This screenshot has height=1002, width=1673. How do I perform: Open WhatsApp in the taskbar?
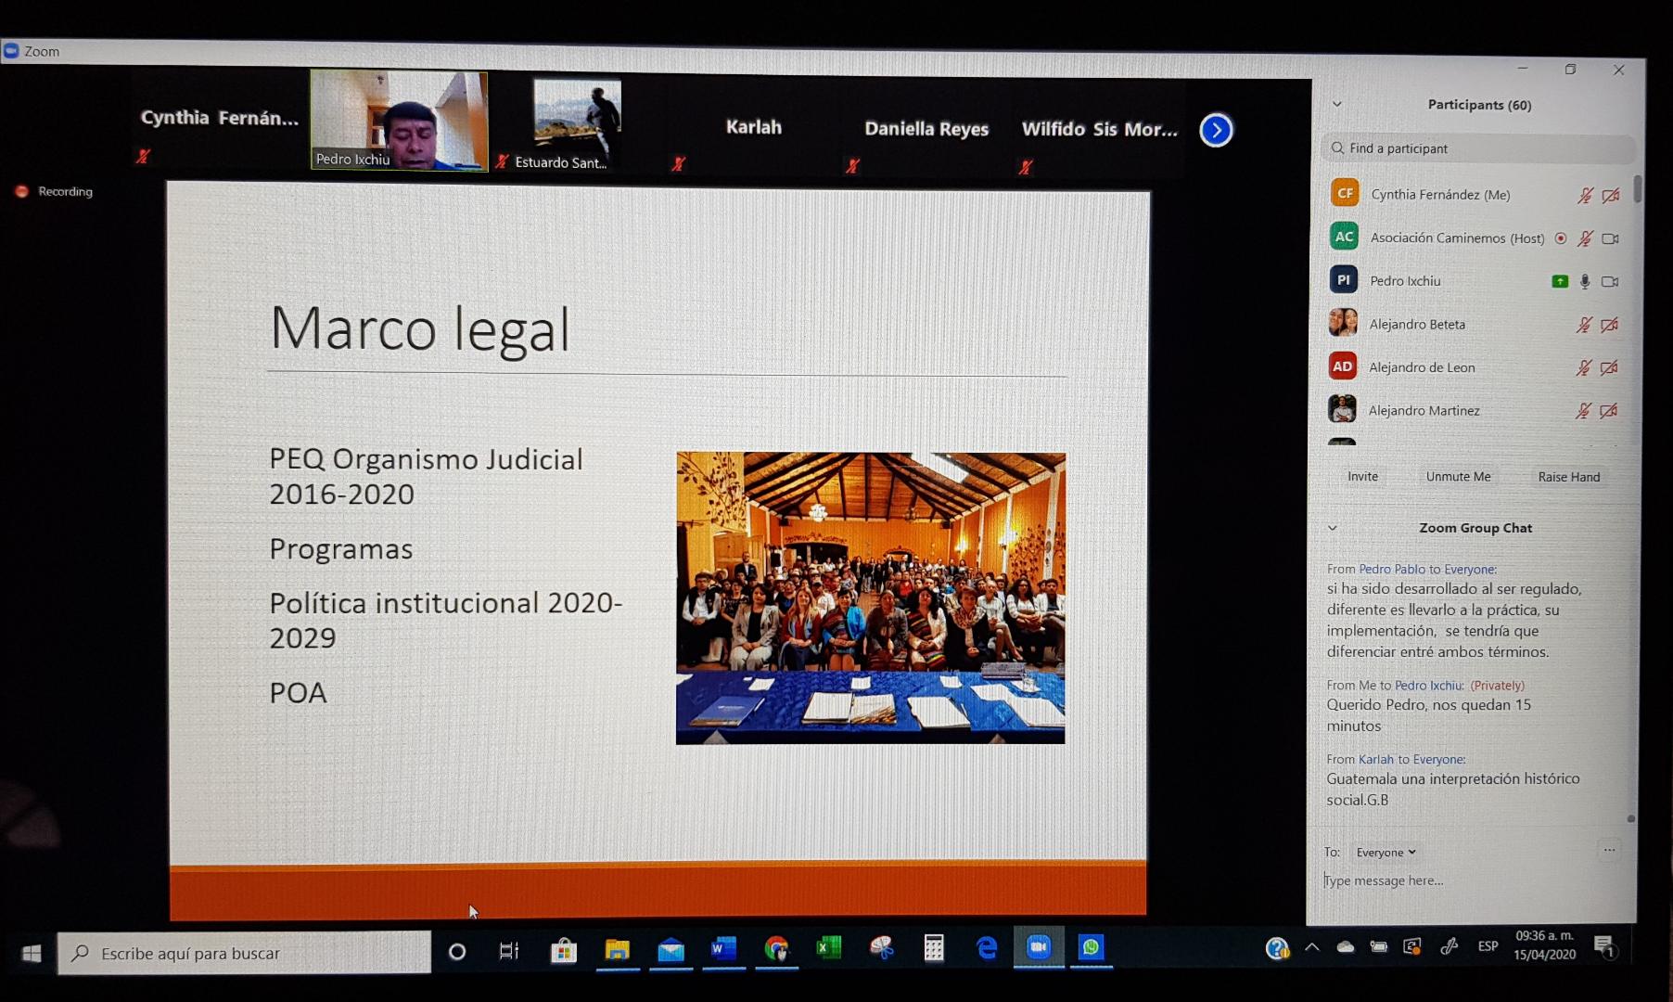1091,947
